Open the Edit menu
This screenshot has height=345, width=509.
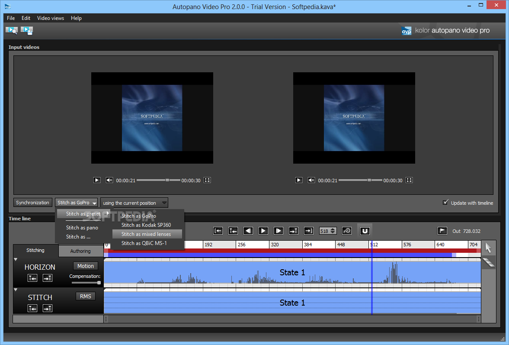[26, 18]
